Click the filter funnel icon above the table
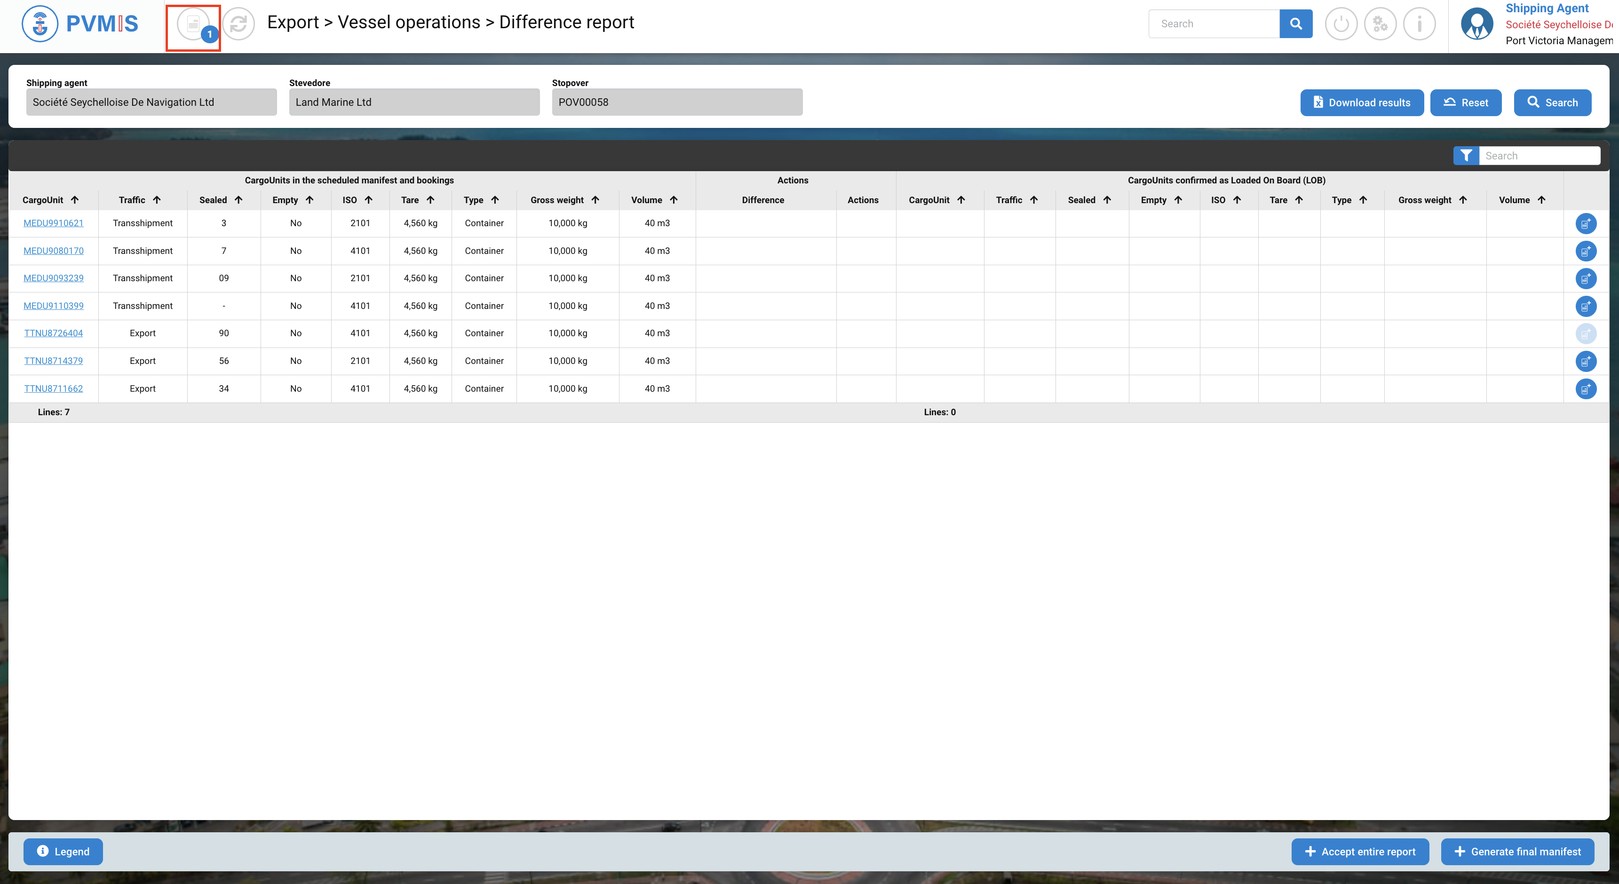Image resolution: width=1619 pixels, height=884 pixels. click(x=1466, y=156)
